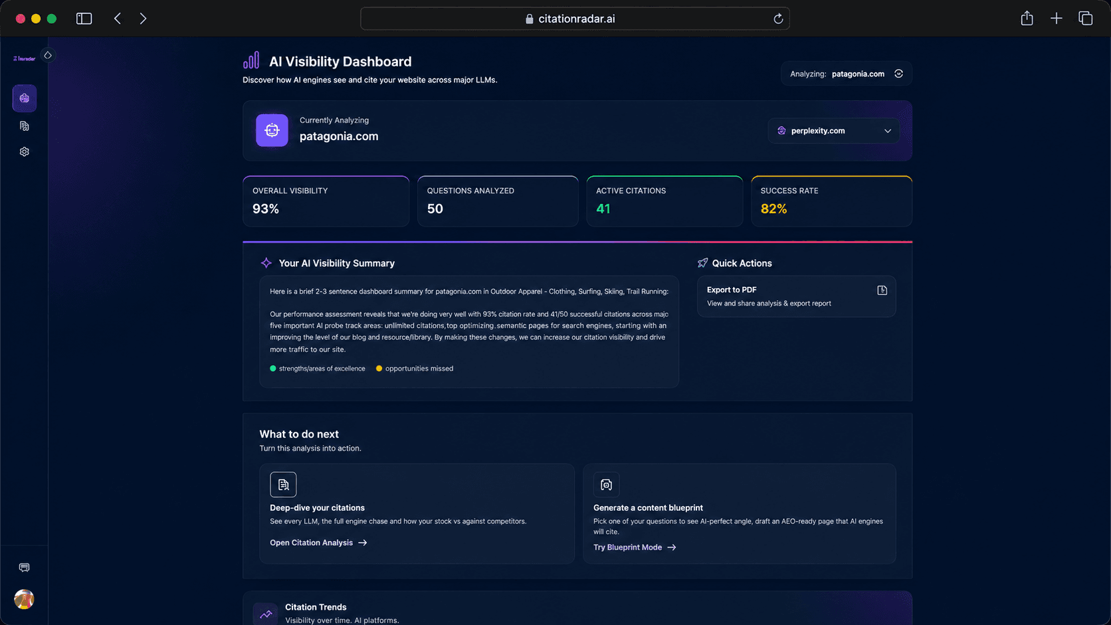Click the Citation Trends chart icon

click(266, 614)
